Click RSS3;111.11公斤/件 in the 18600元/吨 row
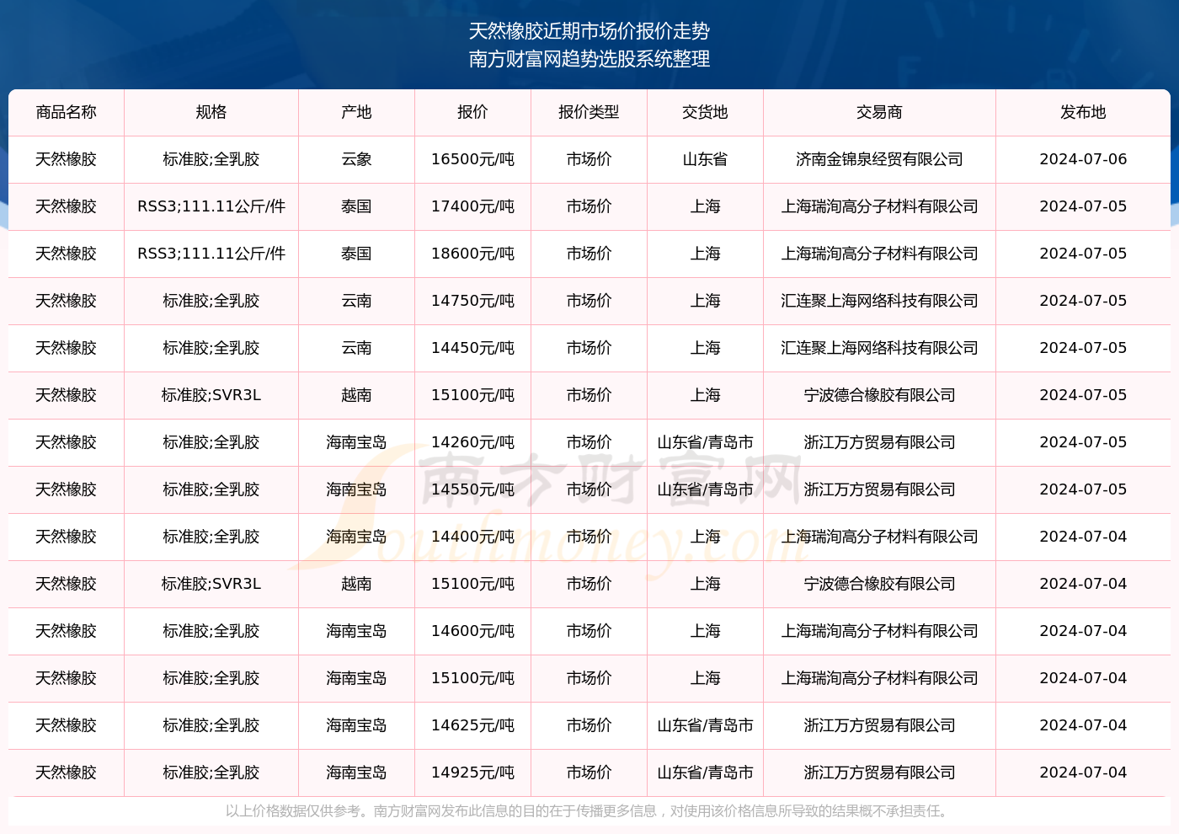The width and height of the screenshot is (1179, 834). [x=211, y=254]
